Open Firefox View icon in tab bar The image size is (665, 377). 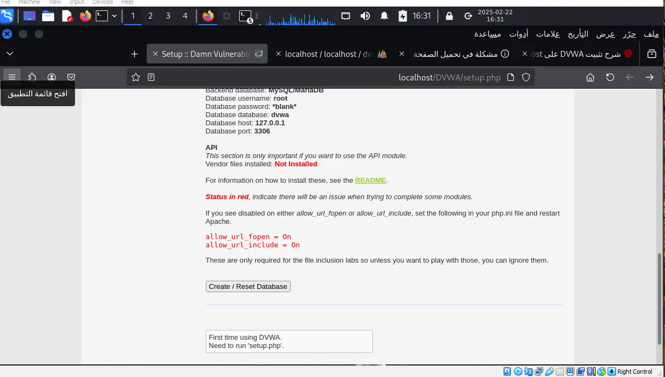pyautogui.click(x=652, y=54)
